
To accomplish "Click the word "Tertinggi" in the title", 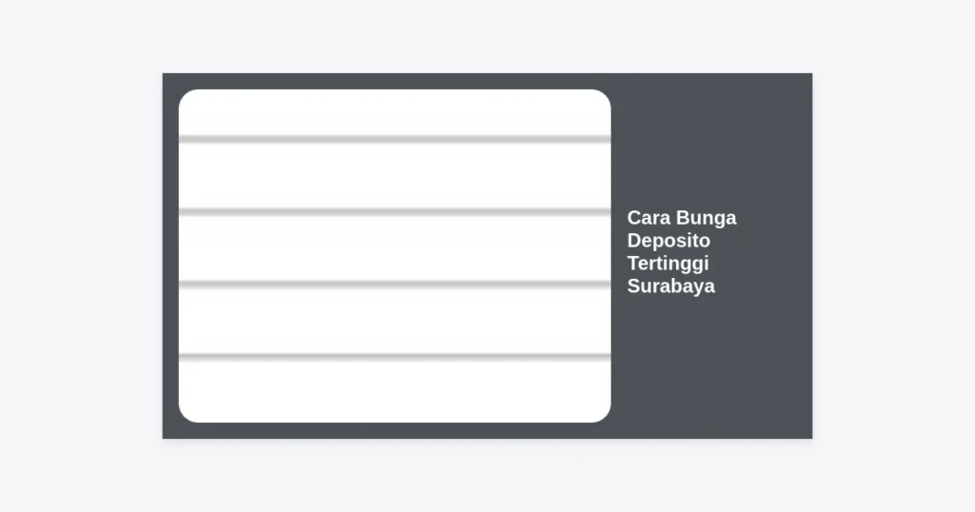I will click(x=667, y=264).
